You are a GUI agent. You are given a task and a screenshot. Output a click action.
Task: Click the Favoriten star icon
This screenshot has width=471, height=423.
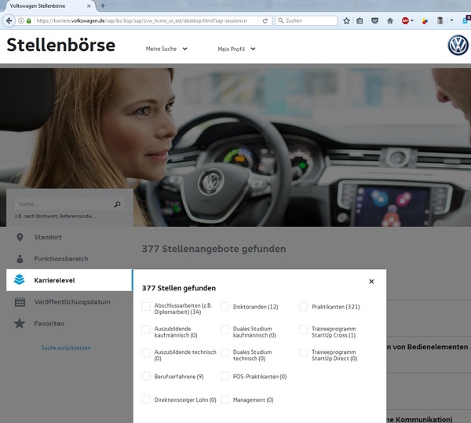20,323
